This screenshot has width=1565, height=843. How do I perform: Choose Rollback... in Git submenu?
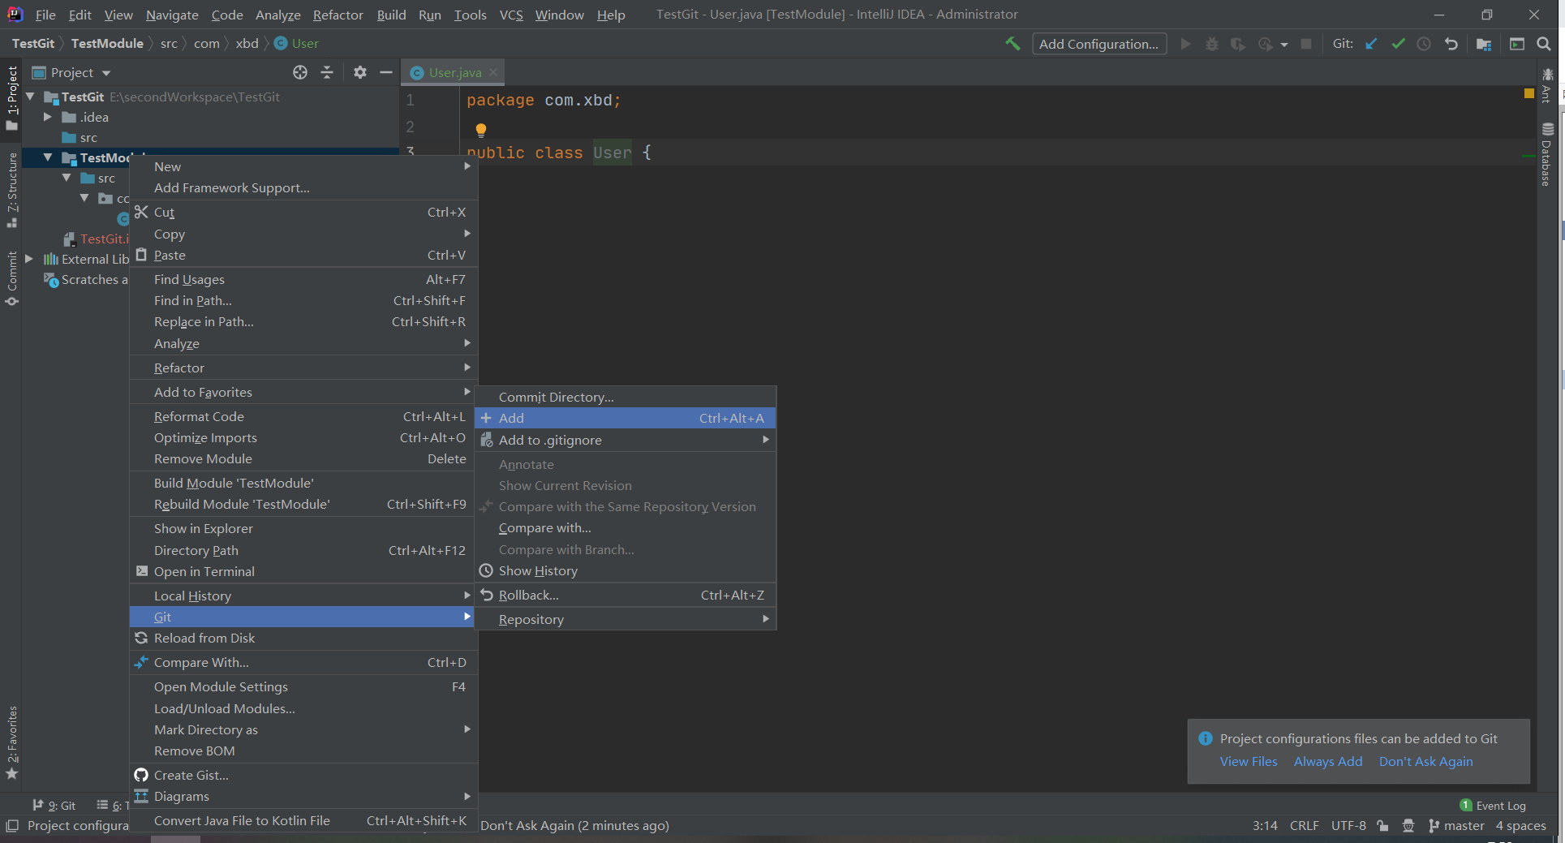point(626,595)
